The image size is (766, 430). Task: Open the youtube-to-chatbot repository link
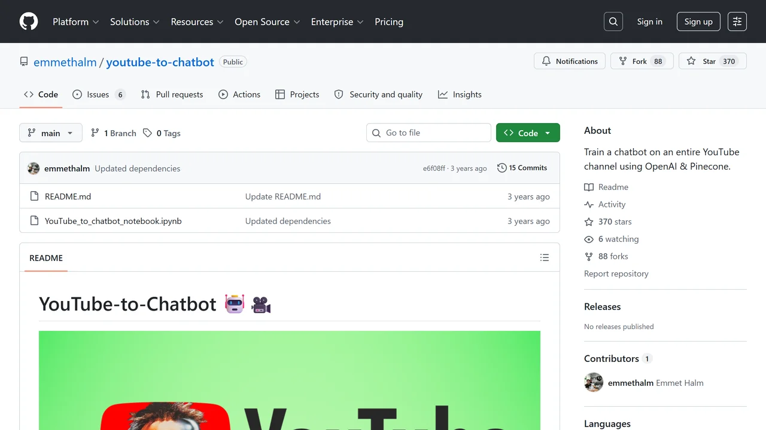pos(160,62)
